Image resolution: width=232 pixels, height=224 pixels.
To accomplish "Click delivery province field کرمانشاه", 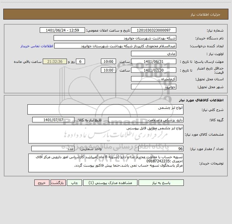I will [x=154, y=79].
